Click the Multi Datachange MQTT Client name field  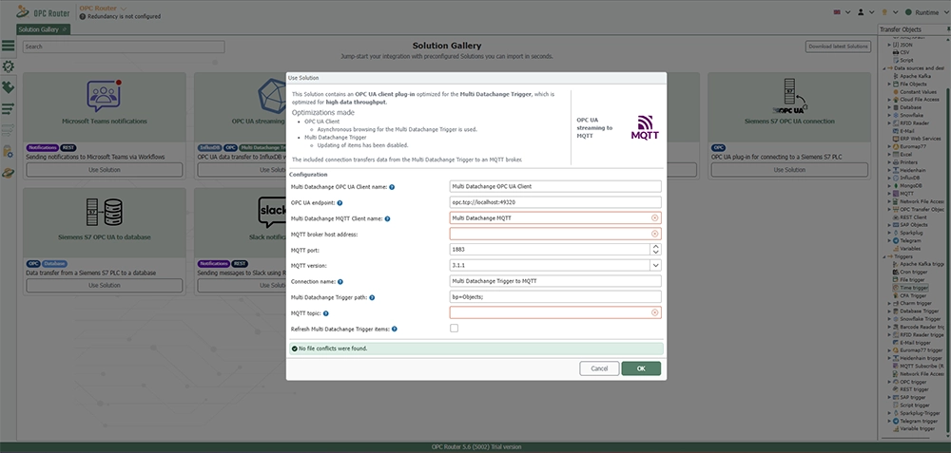(x=555, y=218)
